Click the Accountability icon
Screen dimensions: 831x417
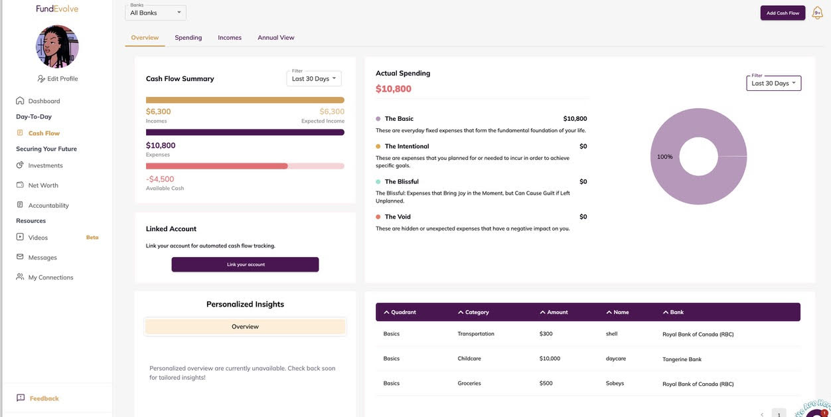click(20, 205)
